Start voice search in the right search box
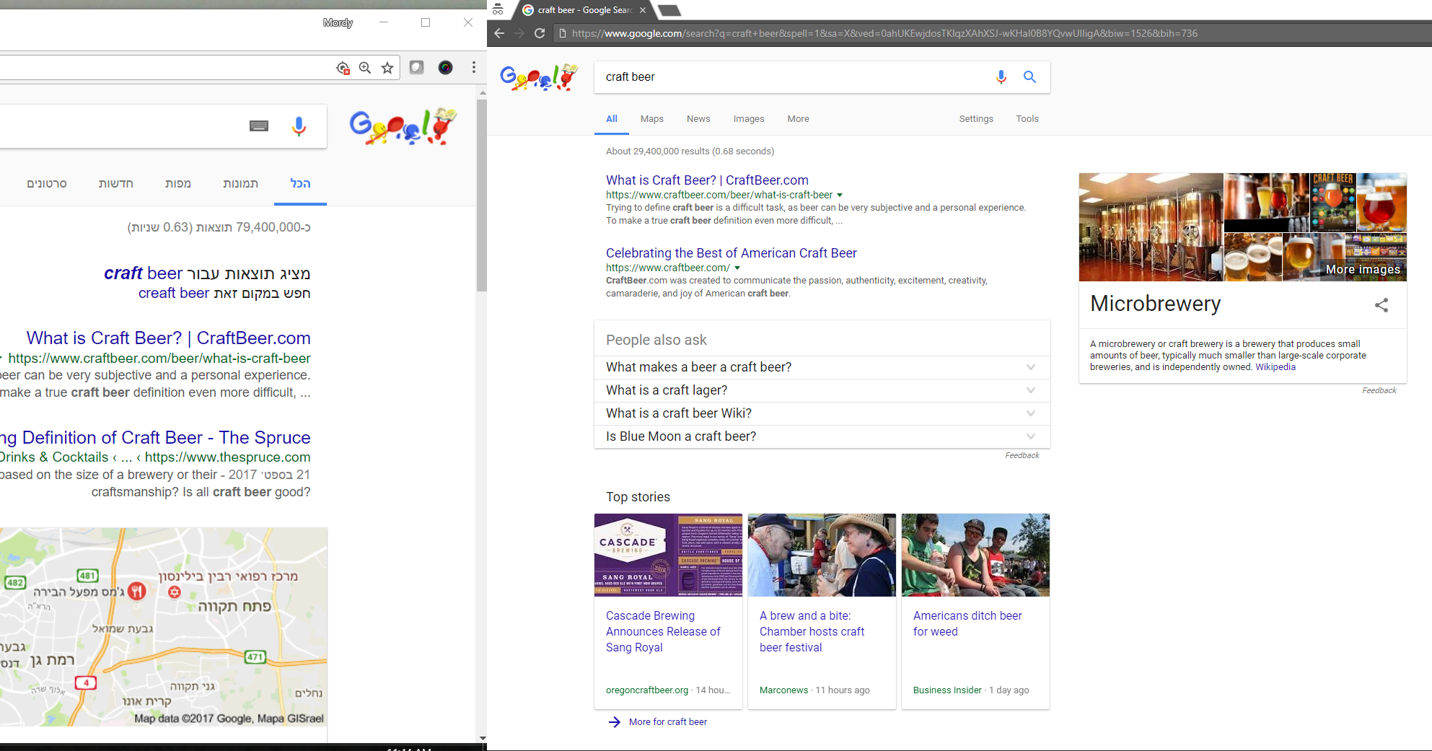This screenshot has height=751, width=1432. click(x=1001, y=77)
